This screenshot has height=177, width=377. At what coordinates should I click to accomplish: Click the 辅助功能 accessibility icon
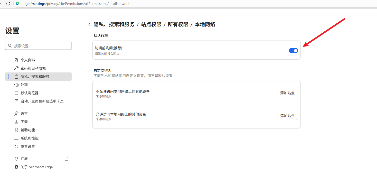[16, 130]
